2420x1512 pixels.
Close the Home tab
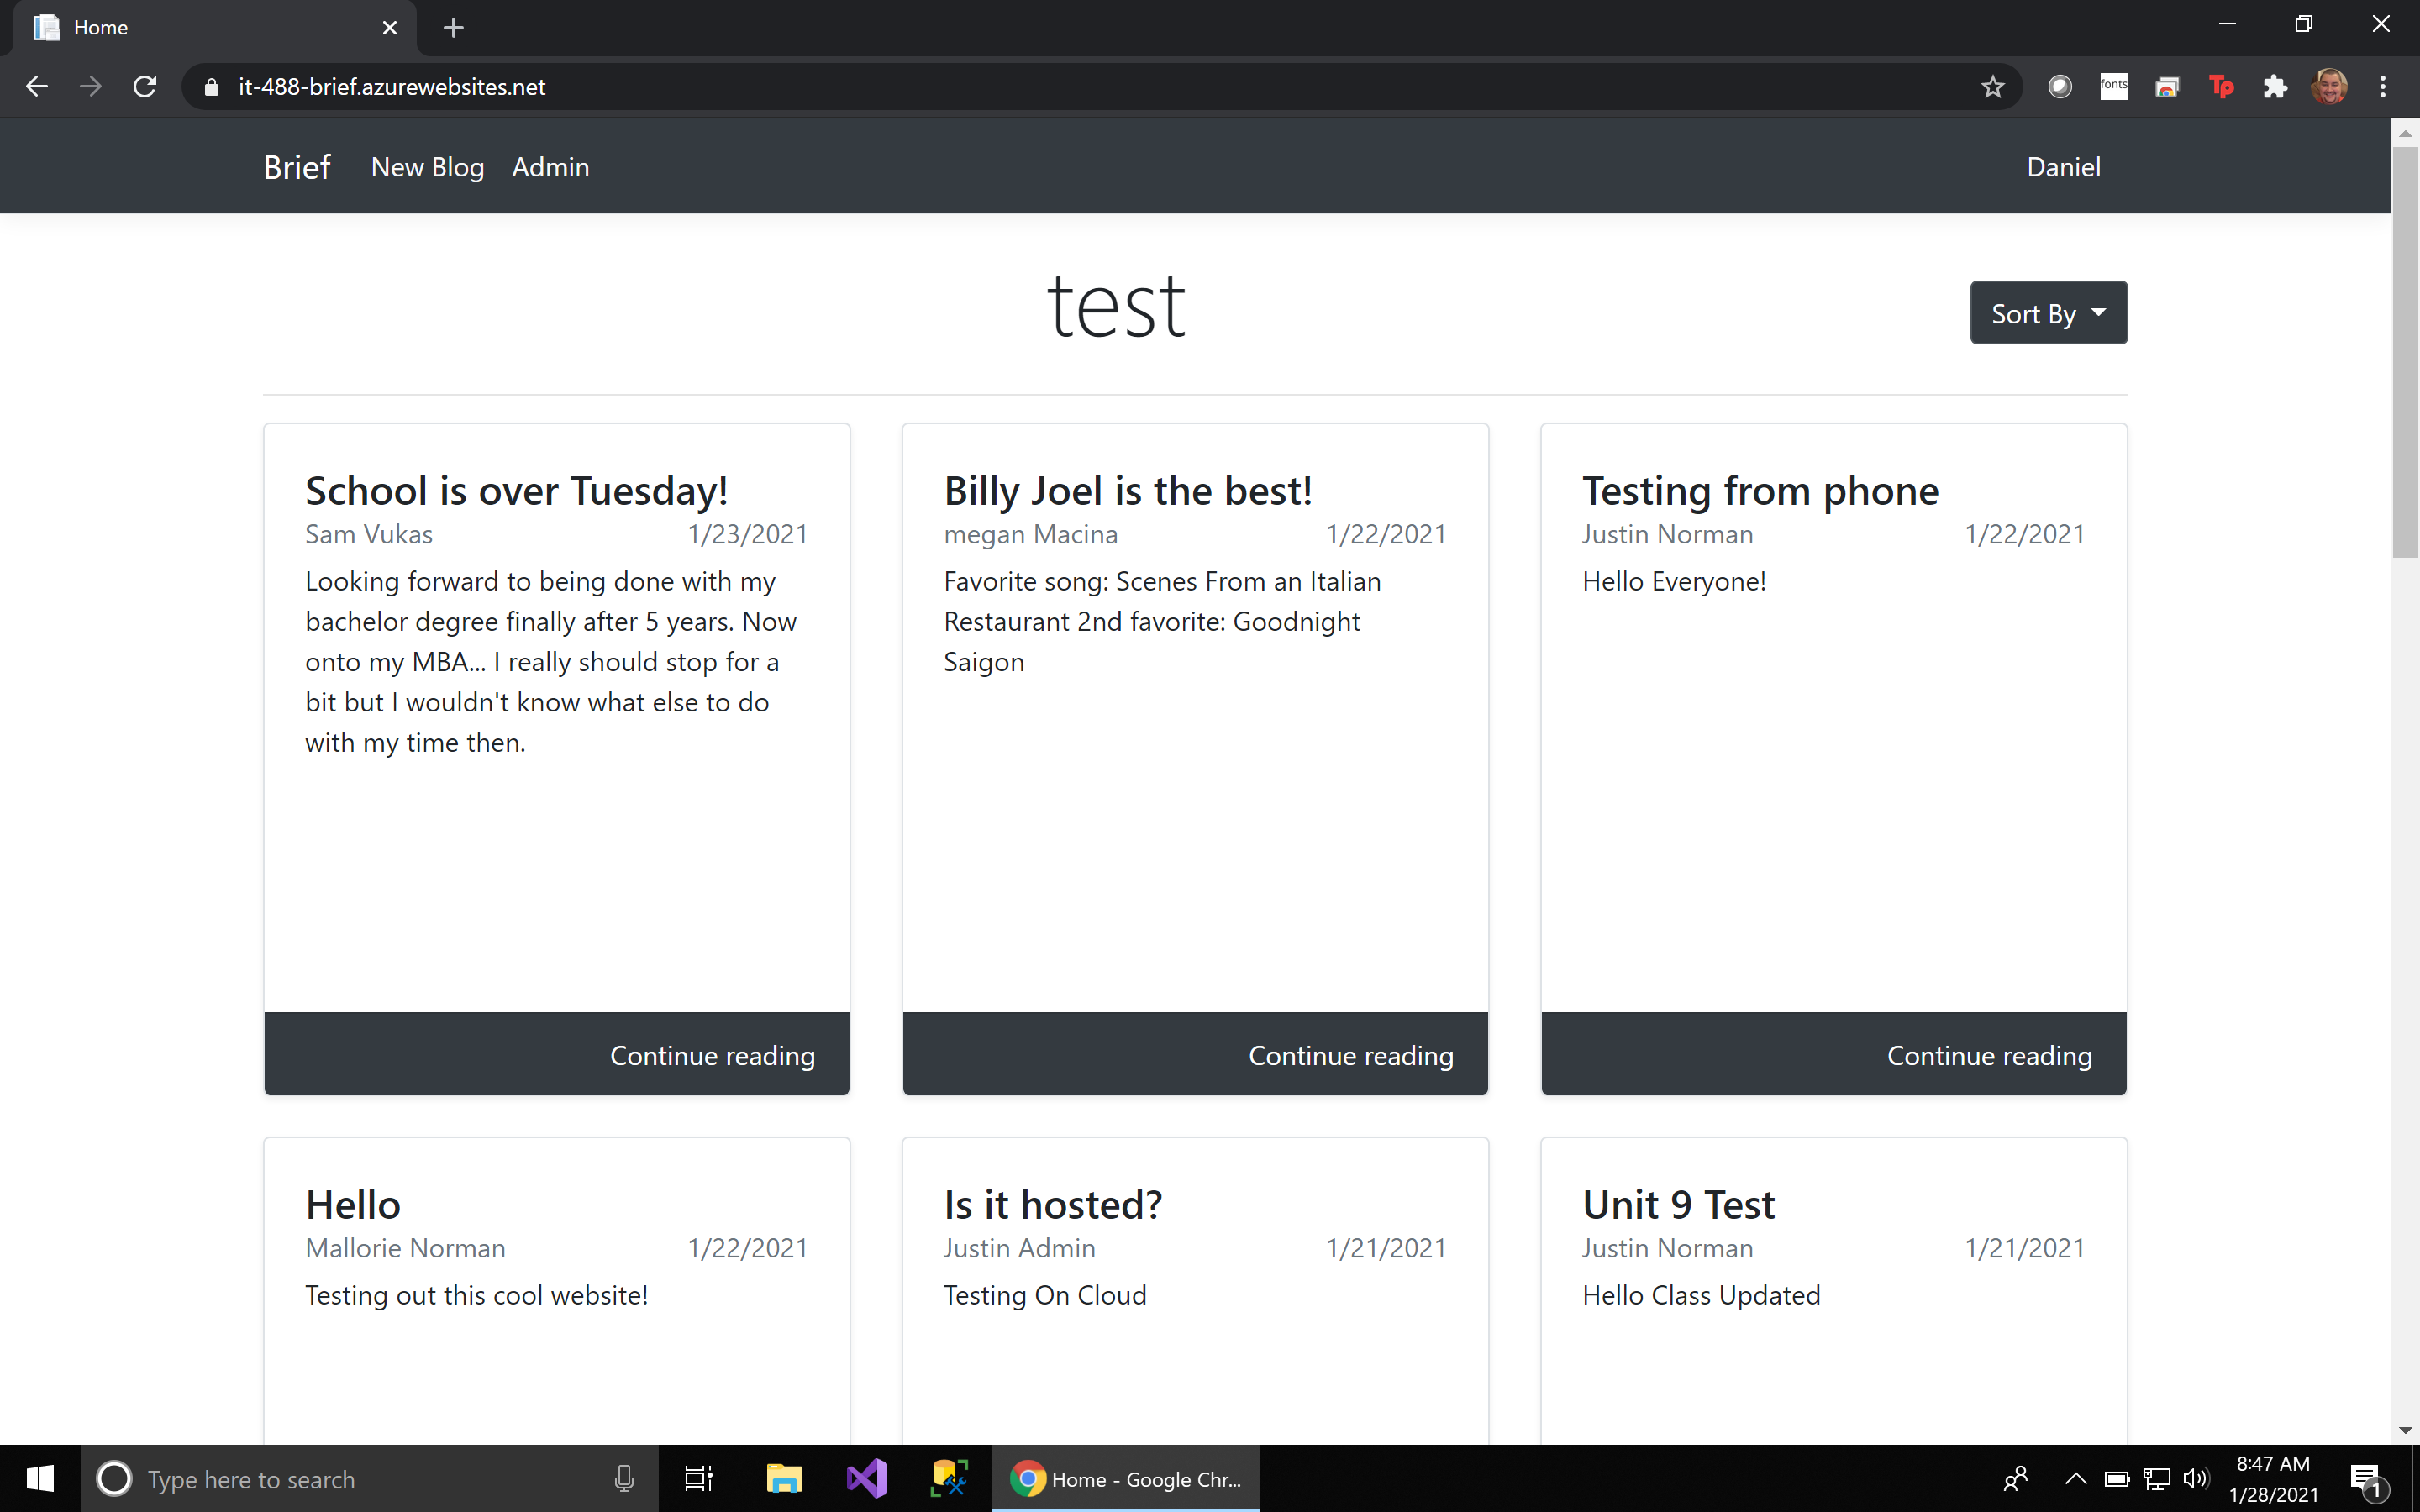390,28
